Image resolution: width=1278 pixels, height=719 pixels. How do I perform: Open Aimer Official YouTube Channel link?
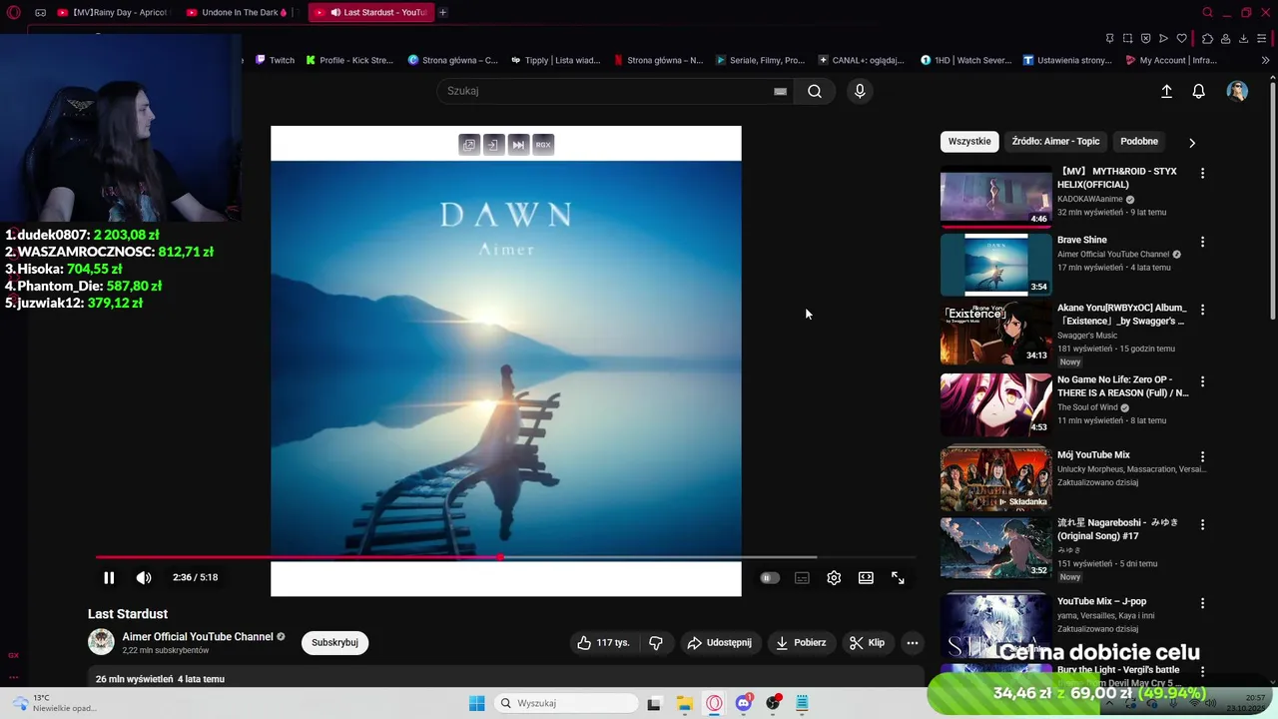coord(198,637)
